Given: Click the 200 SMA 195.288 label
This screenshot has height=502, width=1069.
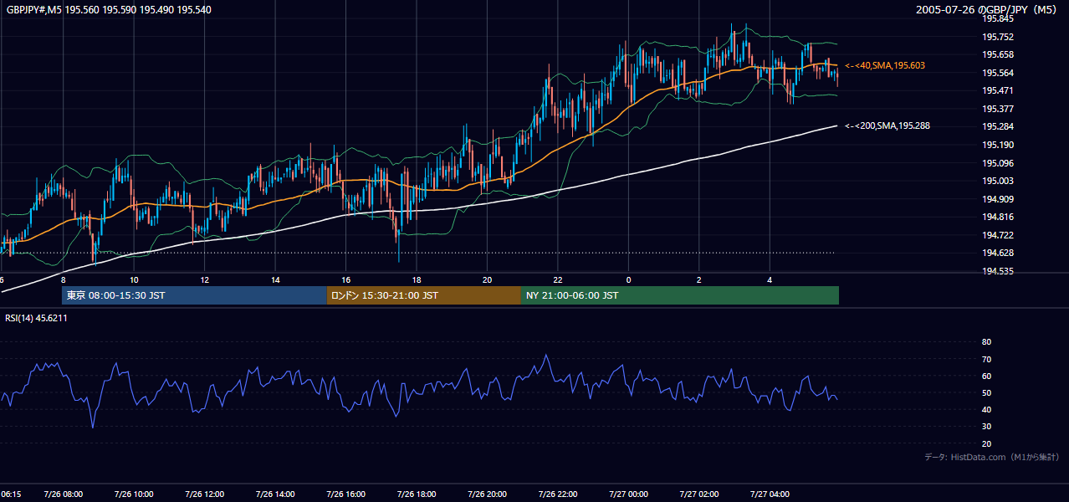Looking at the screenshot, I should point(887,126).
